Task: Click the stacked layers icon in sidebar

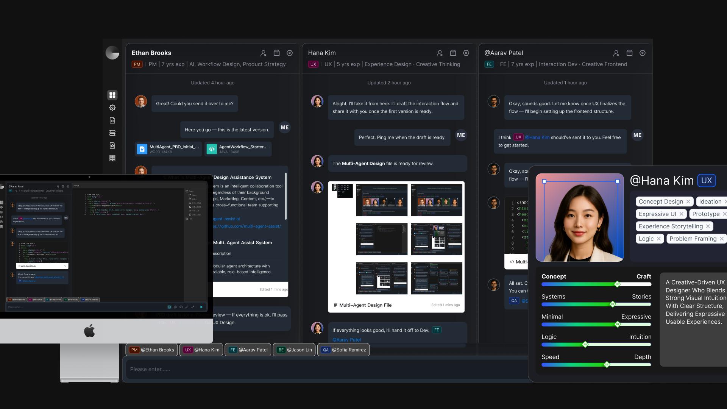Action: coord(112,133)
